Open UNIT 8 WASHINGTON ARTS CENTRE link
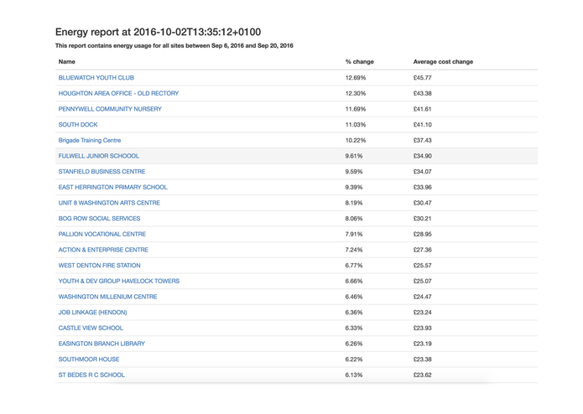 109,203
